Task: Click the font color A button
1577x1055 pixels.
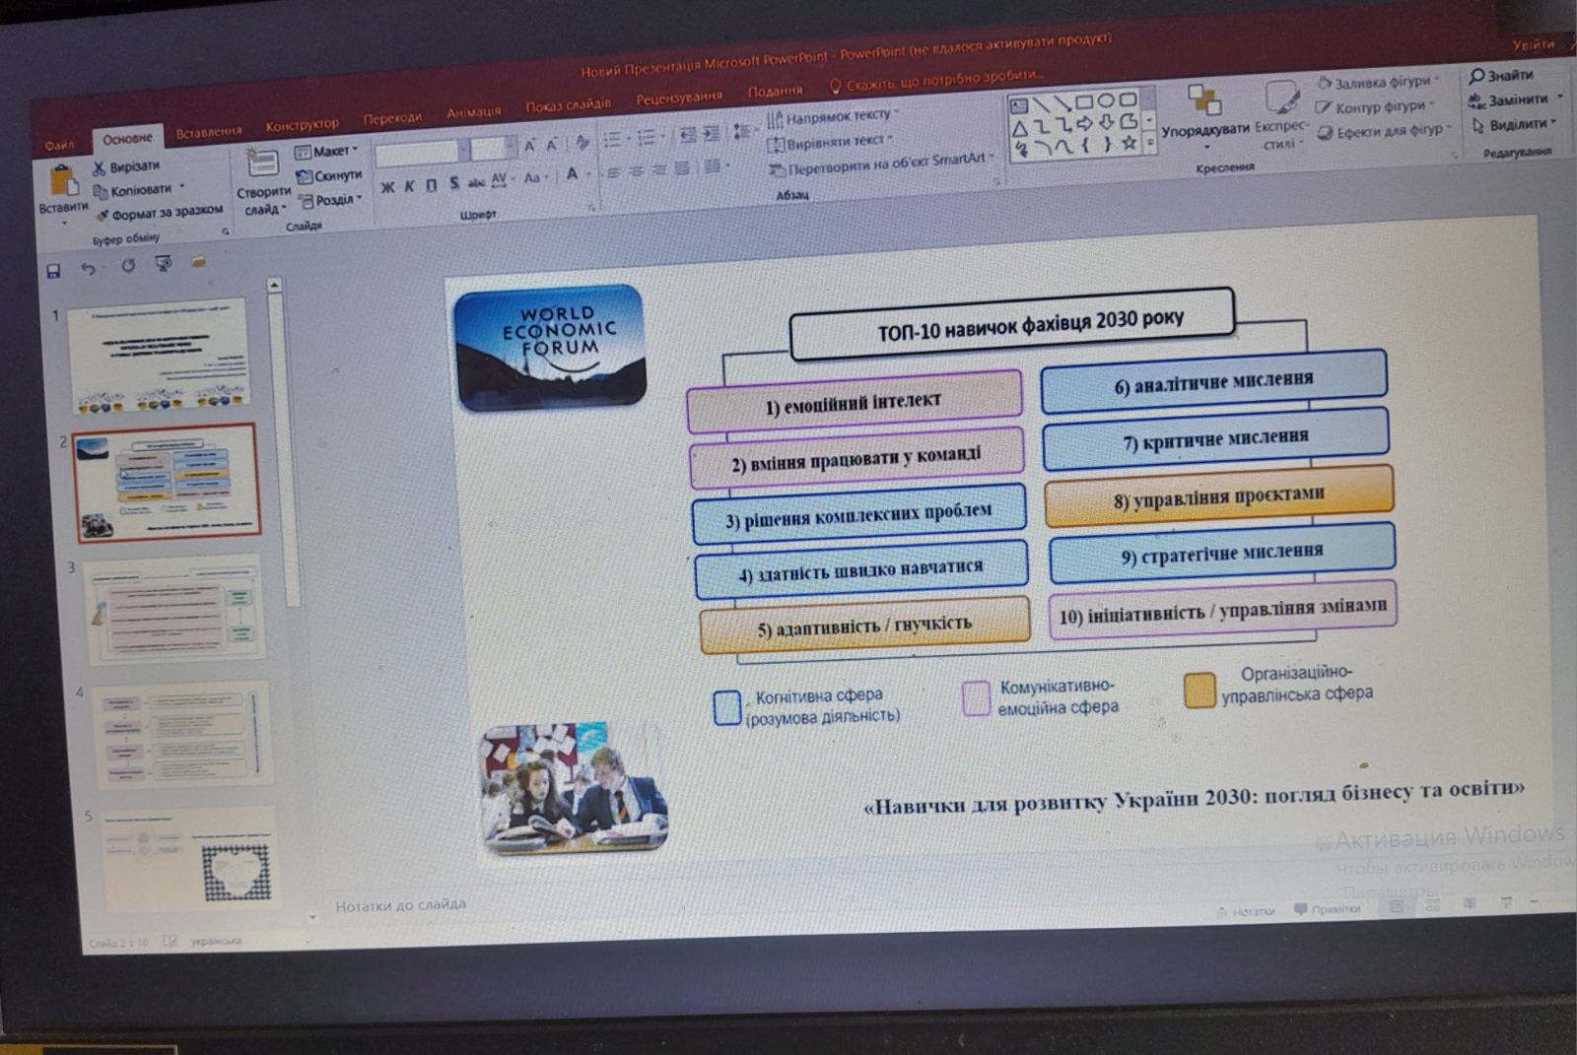Action: point(572,175)
